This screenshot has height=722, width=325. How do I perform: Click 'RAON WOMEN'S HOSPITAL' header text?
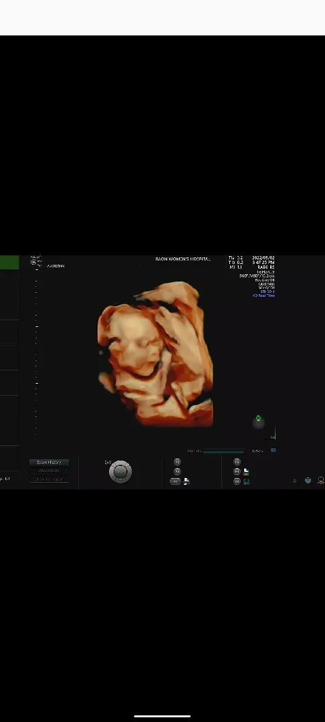[x=183, y=259]
